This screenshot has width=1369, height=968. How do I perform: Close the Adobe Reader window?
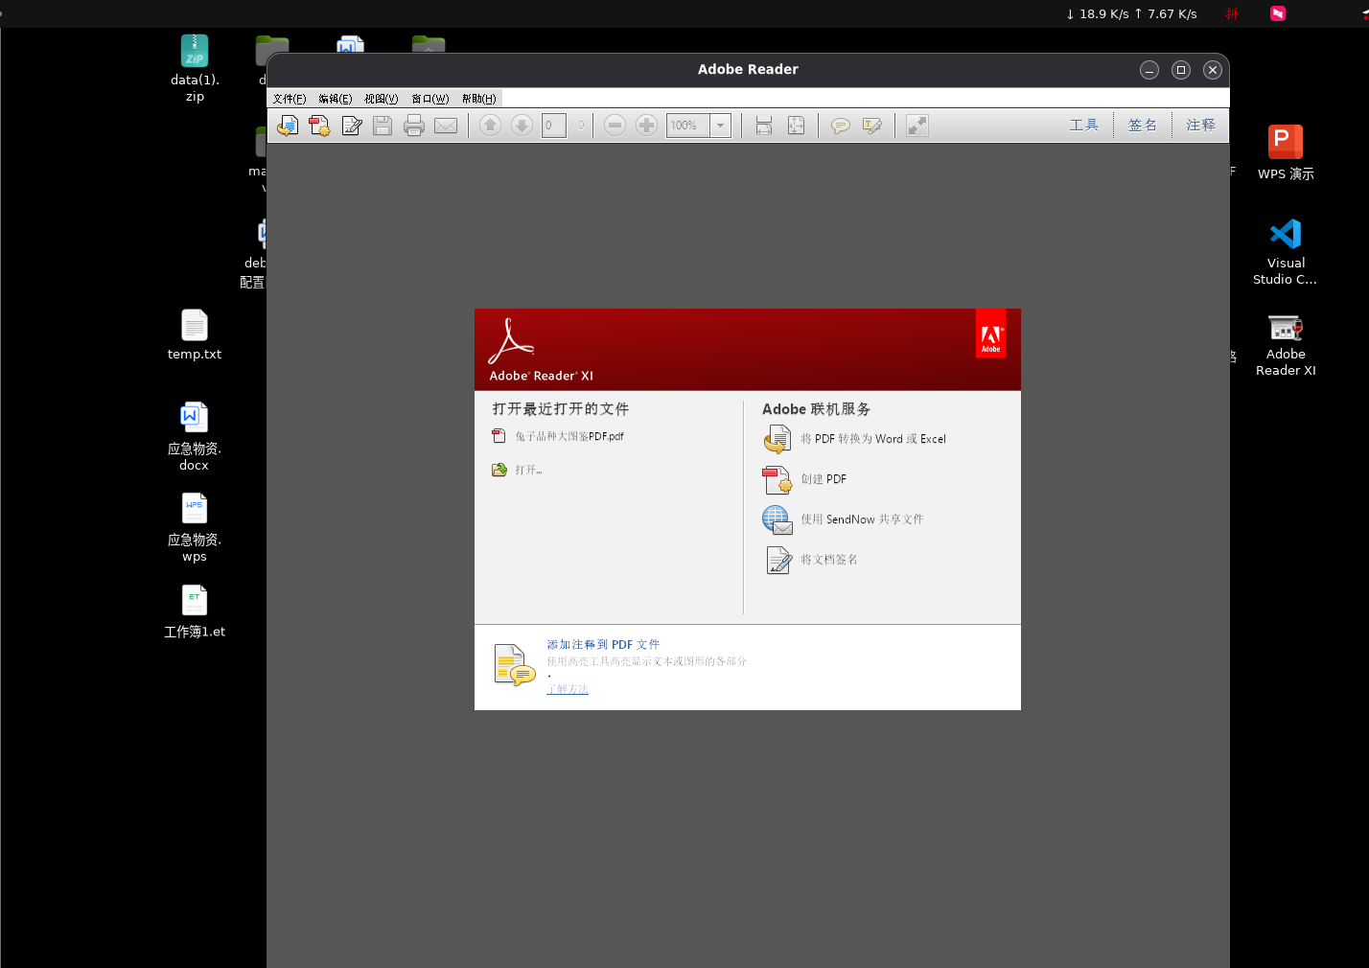pos(1213,70)
